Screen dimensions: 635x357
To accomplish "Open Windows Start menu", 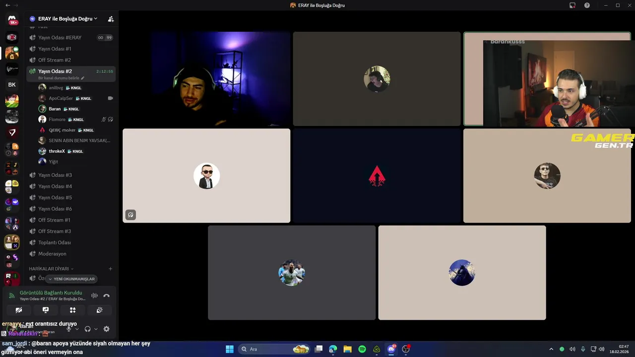I will [x=230, y=349].
